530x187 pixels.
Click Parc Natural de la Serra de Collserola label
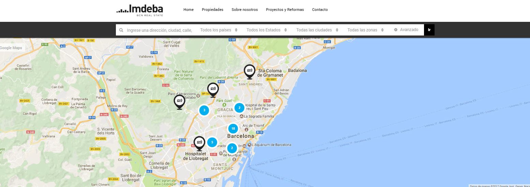point(183,75)
